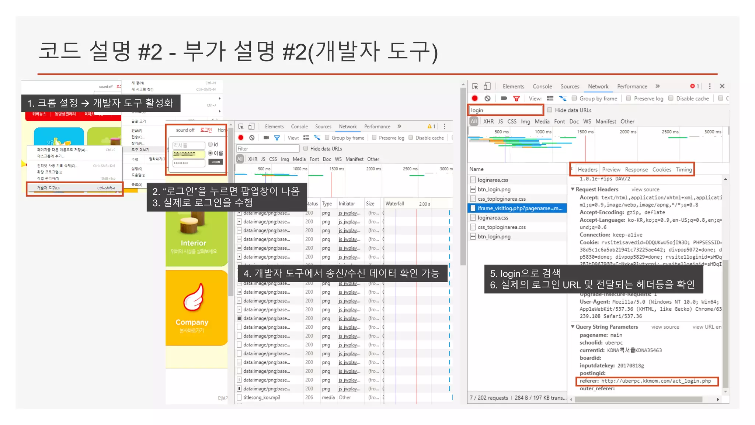Screen dimensions: 755x425
Task: Click the login filter text field
Action: click(505, 110)
